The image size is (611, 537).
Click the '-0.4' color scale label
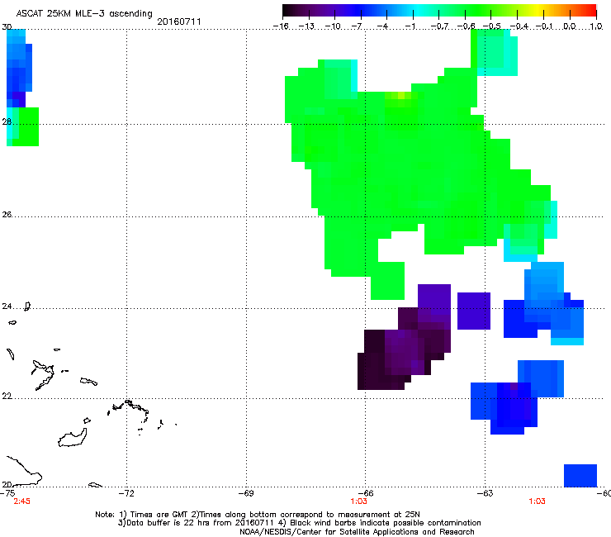coord(519,26)
